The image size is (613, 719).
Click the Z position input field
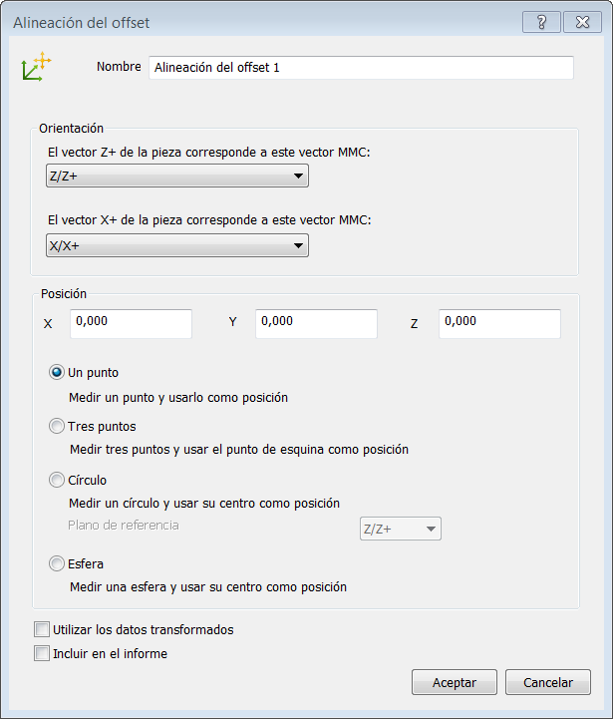click(x=499, y=323)
